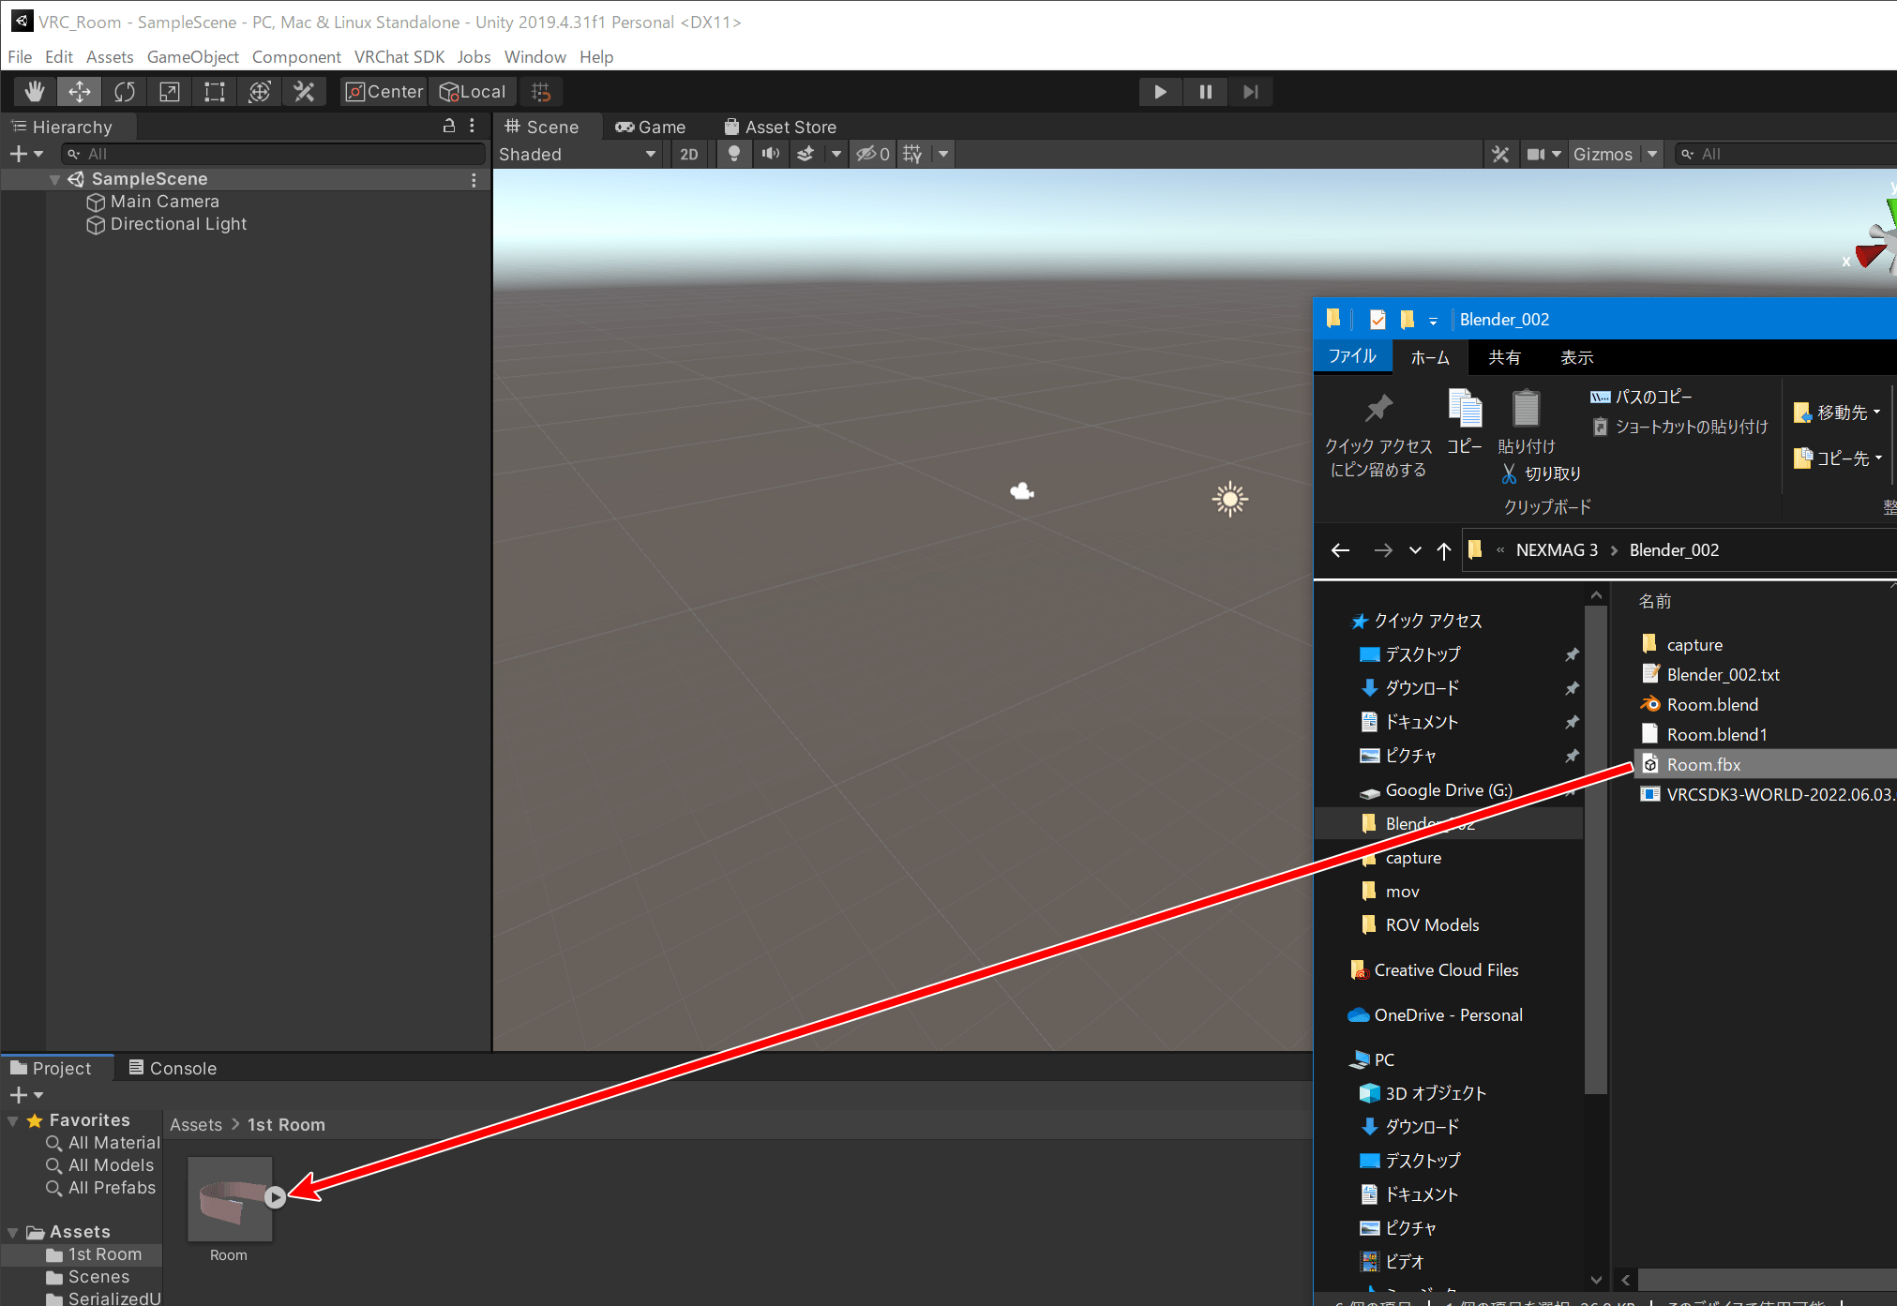The width and height of the screenshot is (1897, 1306).
Task: Open Gizmos dropdown arrow
Action: [1652, 154]
